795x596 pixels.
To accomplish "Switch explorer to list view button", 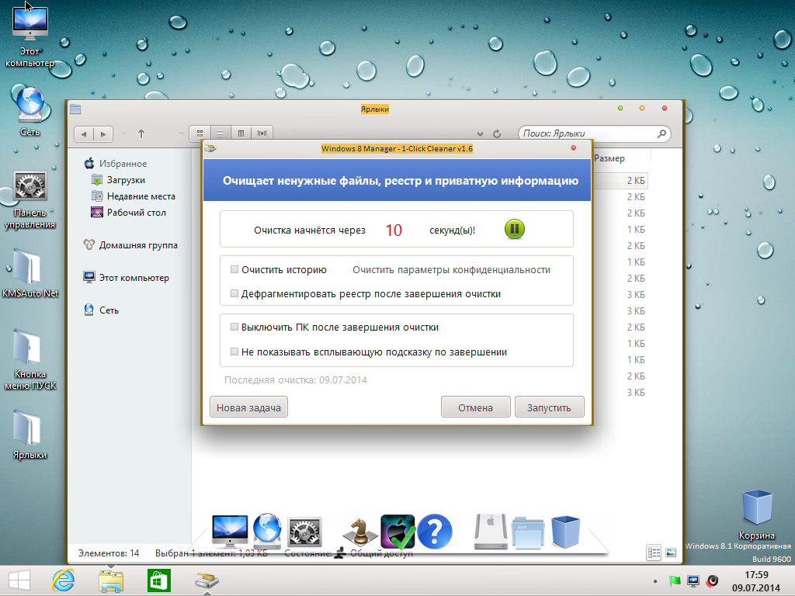I will coord(220,133).
